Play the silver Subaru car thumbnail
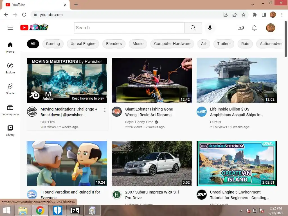 (152, 164)
